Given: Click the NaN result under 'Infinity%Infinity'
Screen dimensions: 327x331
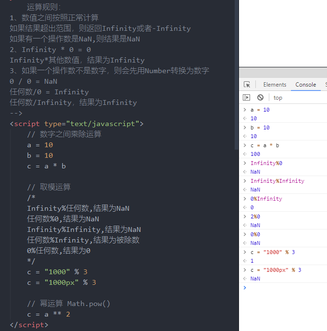Looking at the screenshot, I should (x=255, y=190).
